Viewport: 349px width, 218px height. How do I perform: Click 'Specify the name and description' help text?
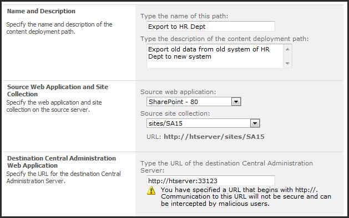pyautogui.click(x=59, y=28)
